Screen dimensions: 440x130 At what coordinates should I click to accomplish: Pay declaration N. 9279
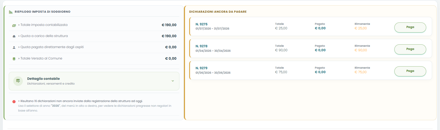click(x=410, y=71)
